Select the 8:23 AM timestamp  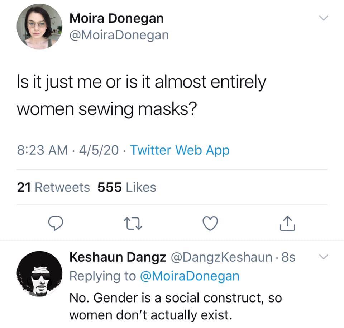[42, 150]
